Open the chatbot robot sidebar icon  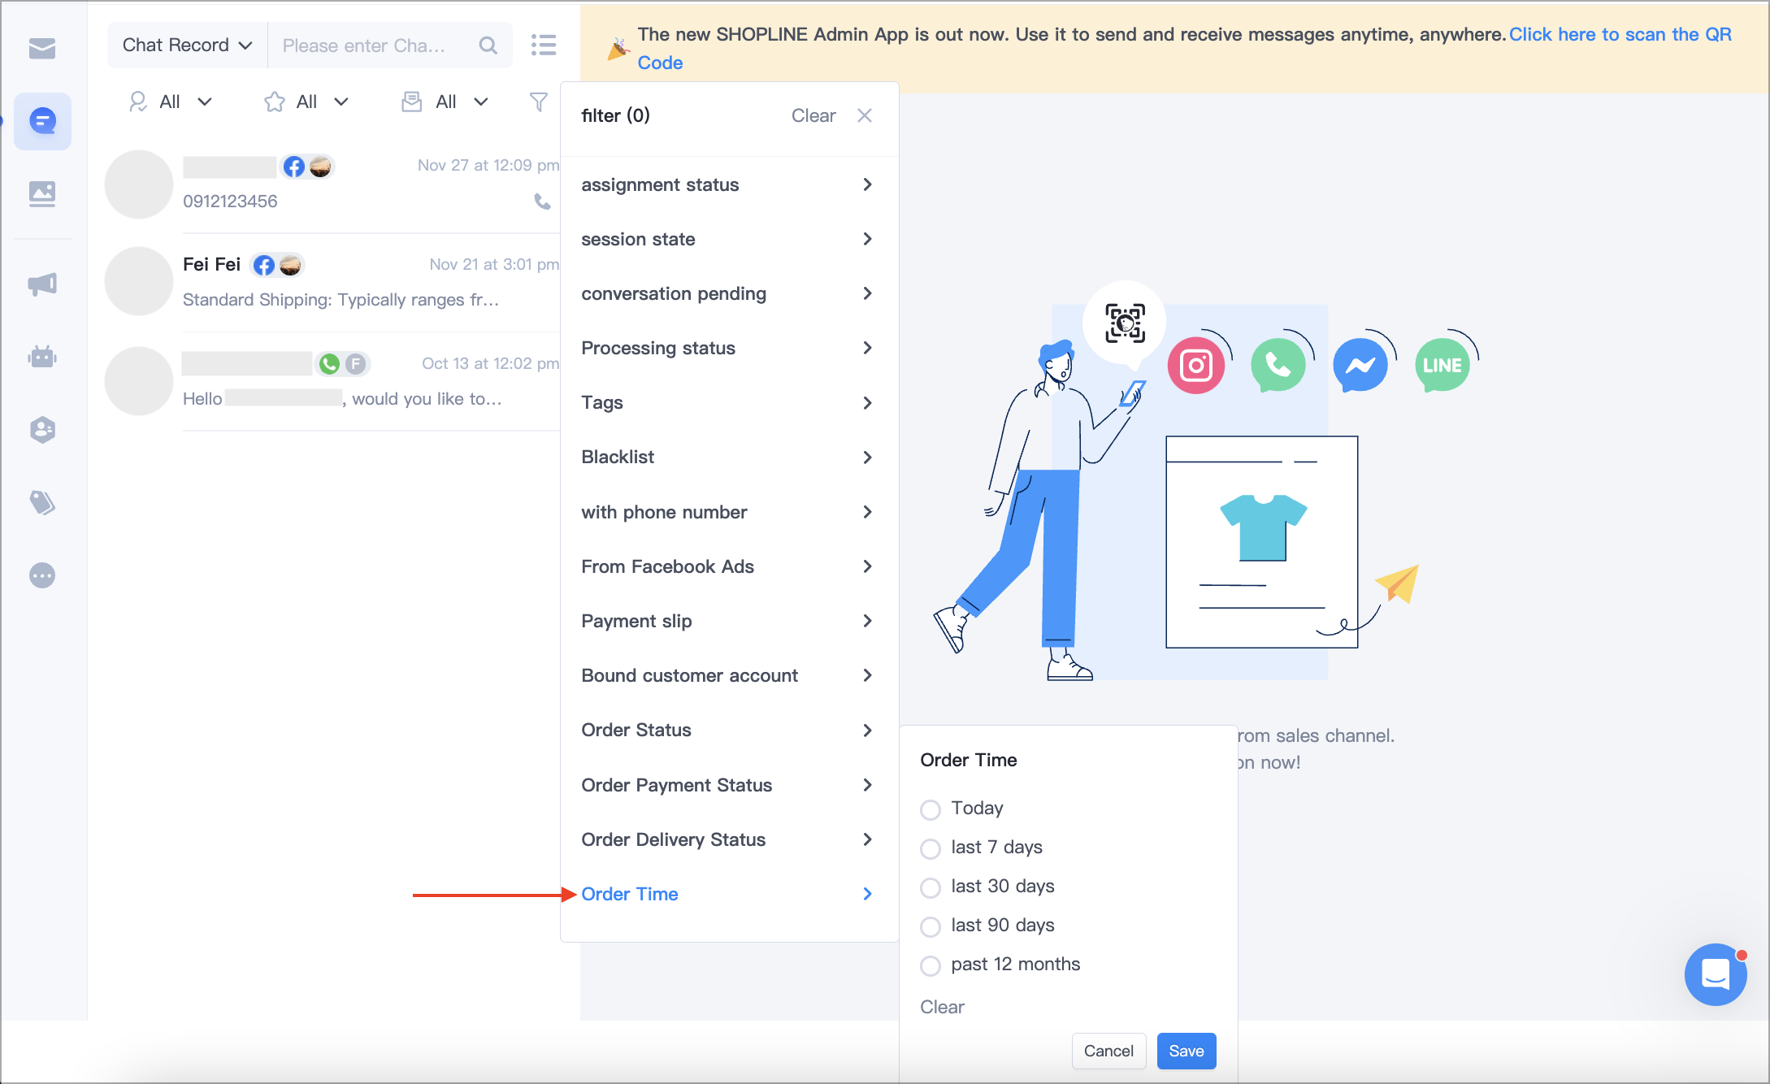coord(42,356)
